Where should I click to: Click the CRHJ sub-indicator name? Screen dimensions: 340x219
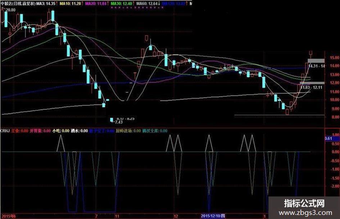(x=5, y=131)
